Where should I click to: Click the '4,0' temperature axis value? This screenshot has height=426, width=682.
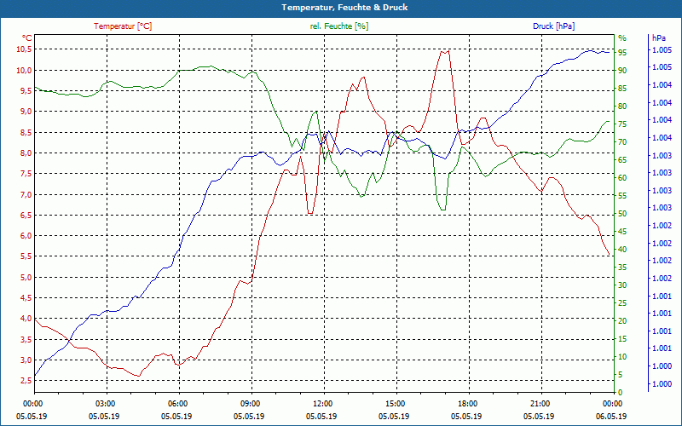pos(26,319)
